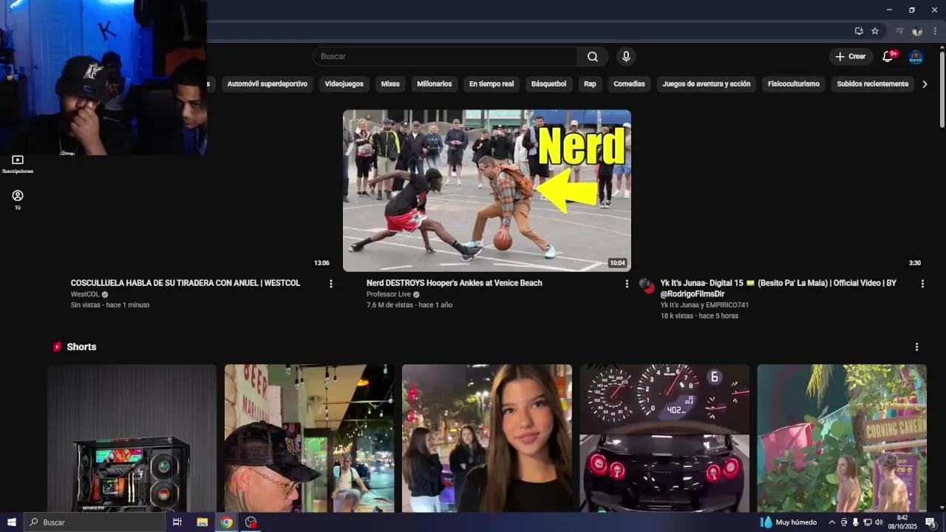Open the volume speaker tray icon
The height and width of the screenshot is (532, 946).
879,522
